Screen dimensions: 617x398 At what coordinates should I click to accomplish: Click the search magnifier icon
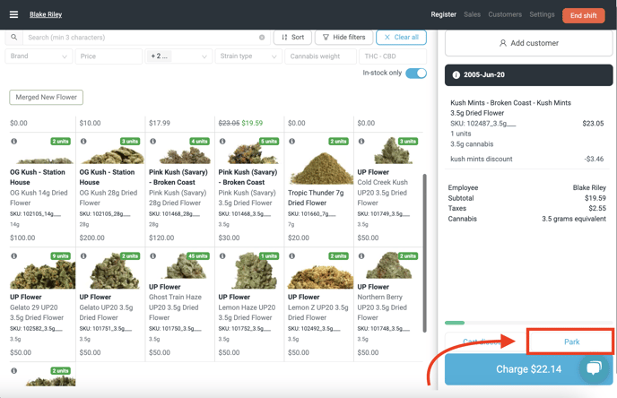14,38
